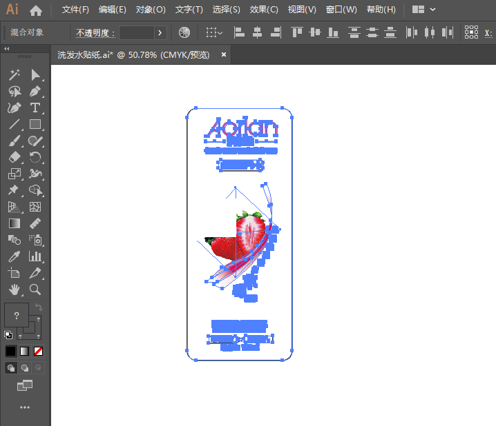Expand the opacity value arrow
The height and width of the screenshot is (426, 496).
click(x=160, y=32)
